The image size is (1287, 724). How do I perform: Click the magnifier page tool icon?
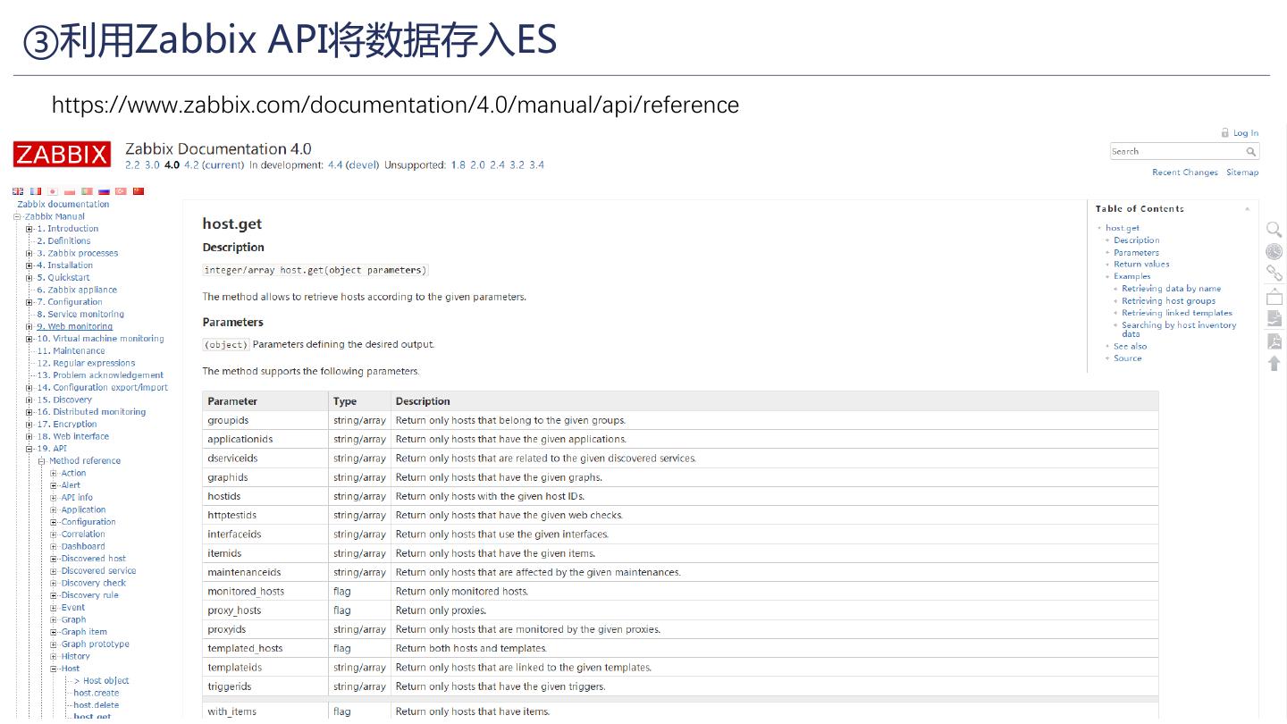tap(1274, 230)
